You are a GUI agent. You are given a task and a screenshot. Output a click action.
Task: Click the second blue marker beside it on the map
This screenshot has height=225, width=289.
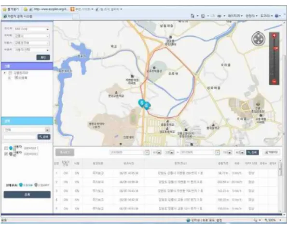[x=147, y=106]
